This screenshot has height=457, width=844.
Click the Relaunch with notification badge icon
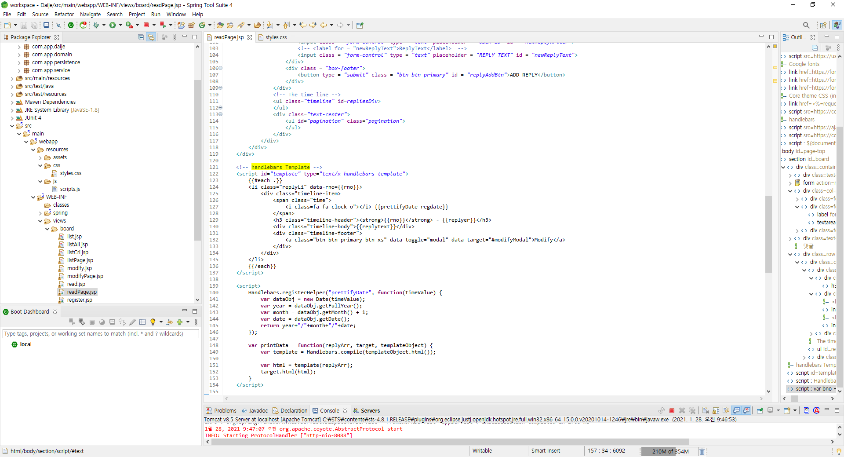tap(83, 25)
